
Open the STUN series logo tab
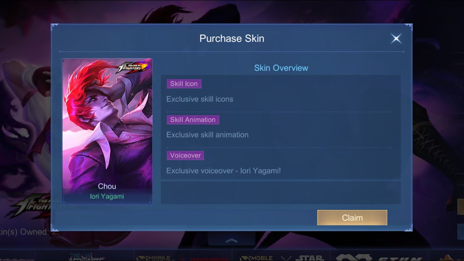379,257
